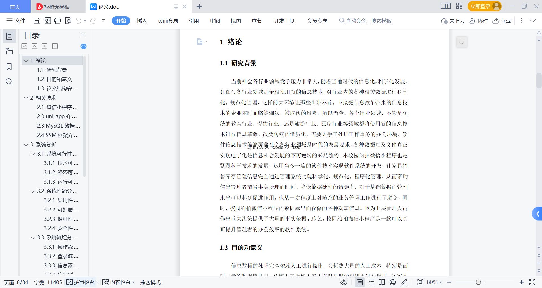Select the 开始 ribbon tab
The width and height of the screenshot is (542, 288).
point(121,21)
